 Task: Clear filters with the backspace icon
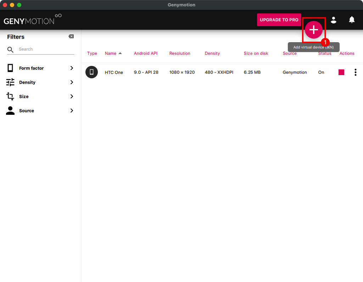click(x=71, y=36)
